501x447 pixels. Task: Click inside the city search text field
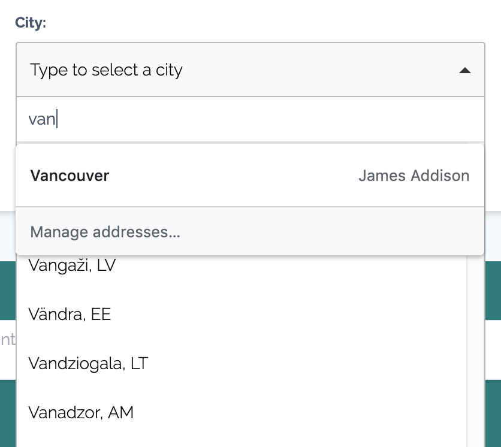click(240, 119)
